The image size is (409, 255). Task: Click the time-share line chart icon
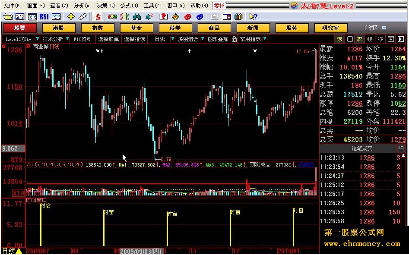click(x=20, y=17)
